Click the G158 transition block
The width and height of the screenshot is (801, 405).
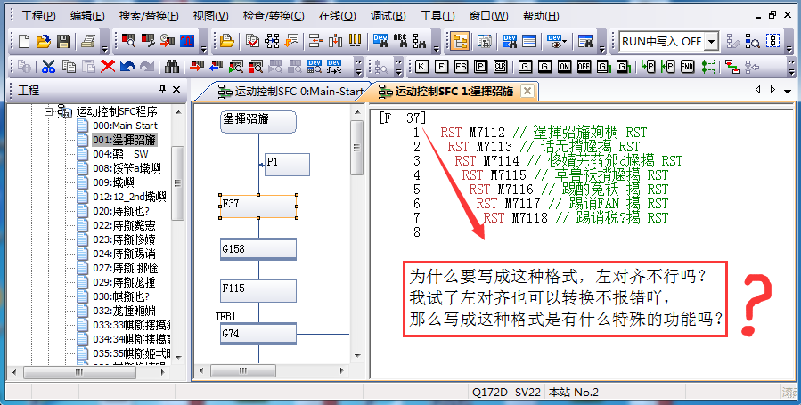pyautogui.click(x=258, y=248)
